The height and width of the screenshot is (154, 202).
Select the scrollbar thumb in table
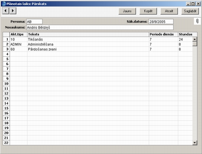pos(195,44)
